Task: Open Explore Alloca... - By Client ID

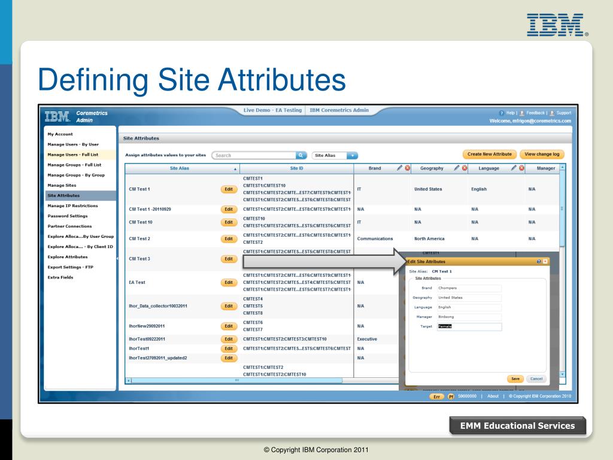Action: click(80, 246)
